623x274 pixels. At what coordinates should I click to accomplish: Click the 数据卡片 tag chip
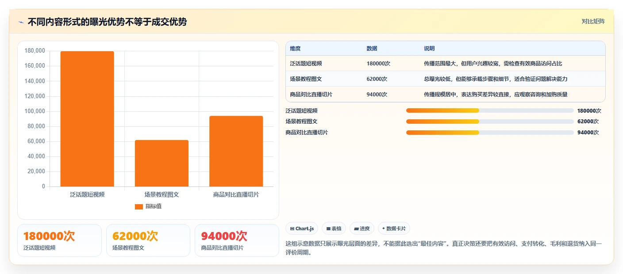[393, 228]
